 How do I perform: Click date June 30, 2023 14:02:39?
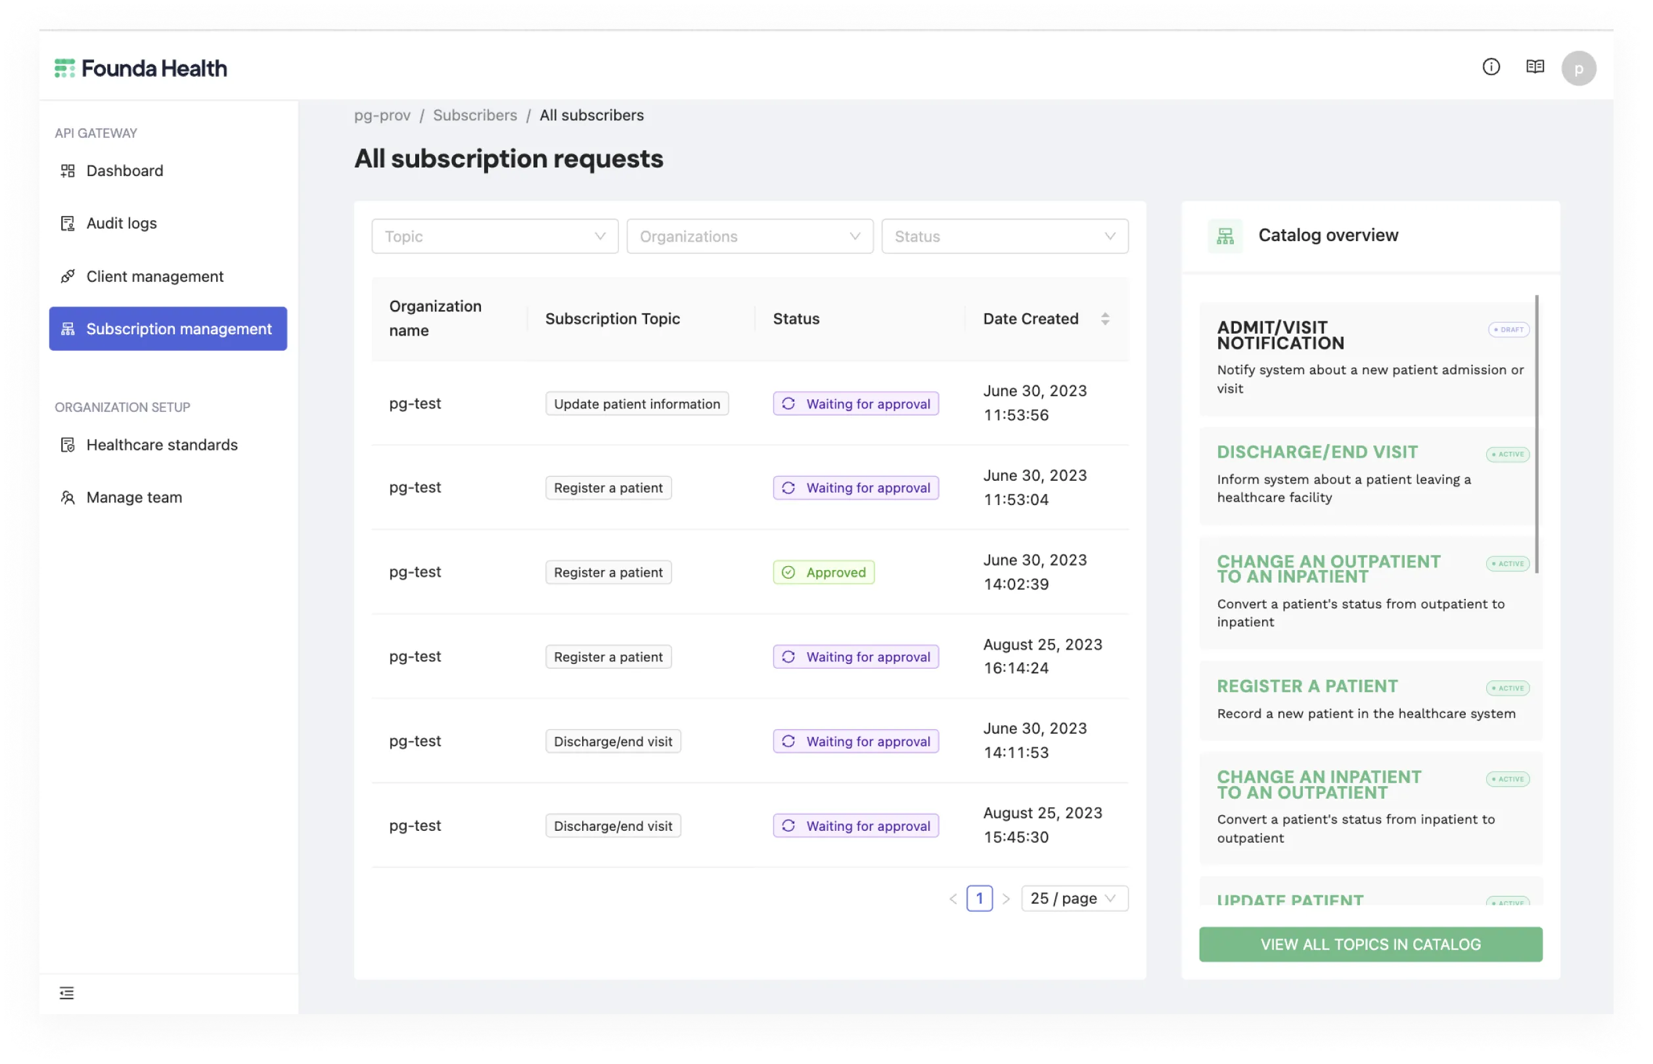(x=1035, y=572)
